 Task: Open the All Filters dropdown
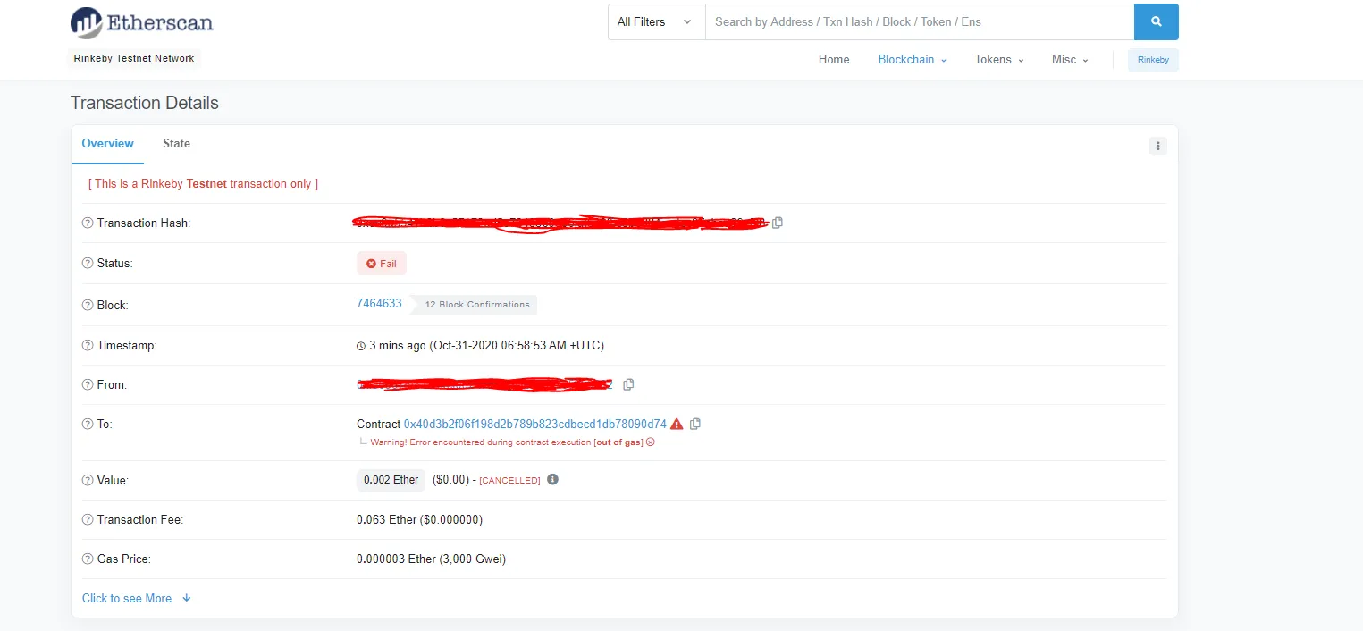[656, 21]
